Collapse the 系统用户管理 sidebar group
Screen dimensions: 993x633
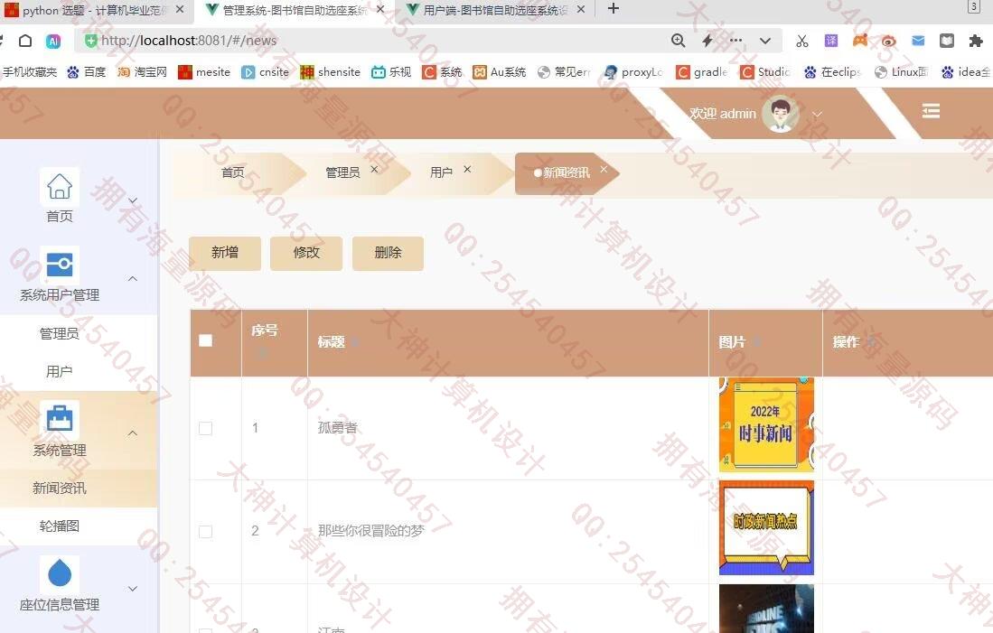click(x=133, y=278)
